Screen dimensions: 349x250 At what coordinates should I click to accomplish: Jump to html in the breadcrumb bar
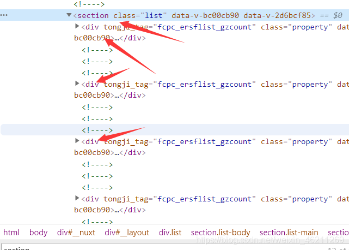(x=11, y=233)
